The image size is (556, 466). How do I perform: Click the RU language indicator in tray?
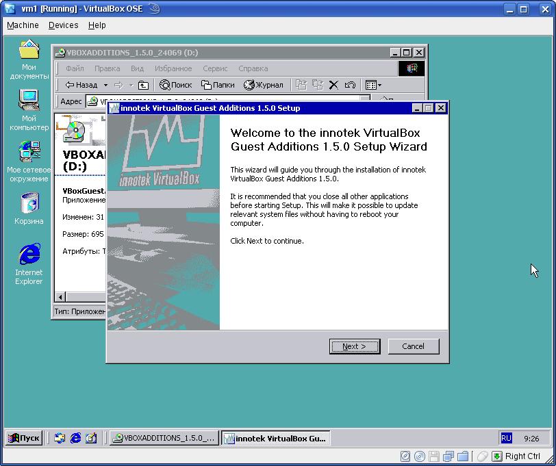point(506,438)
